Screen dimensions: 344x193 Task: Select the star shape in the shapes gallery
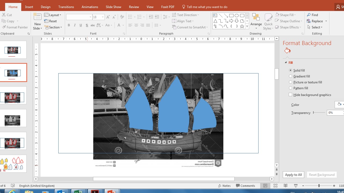point(242,26)
